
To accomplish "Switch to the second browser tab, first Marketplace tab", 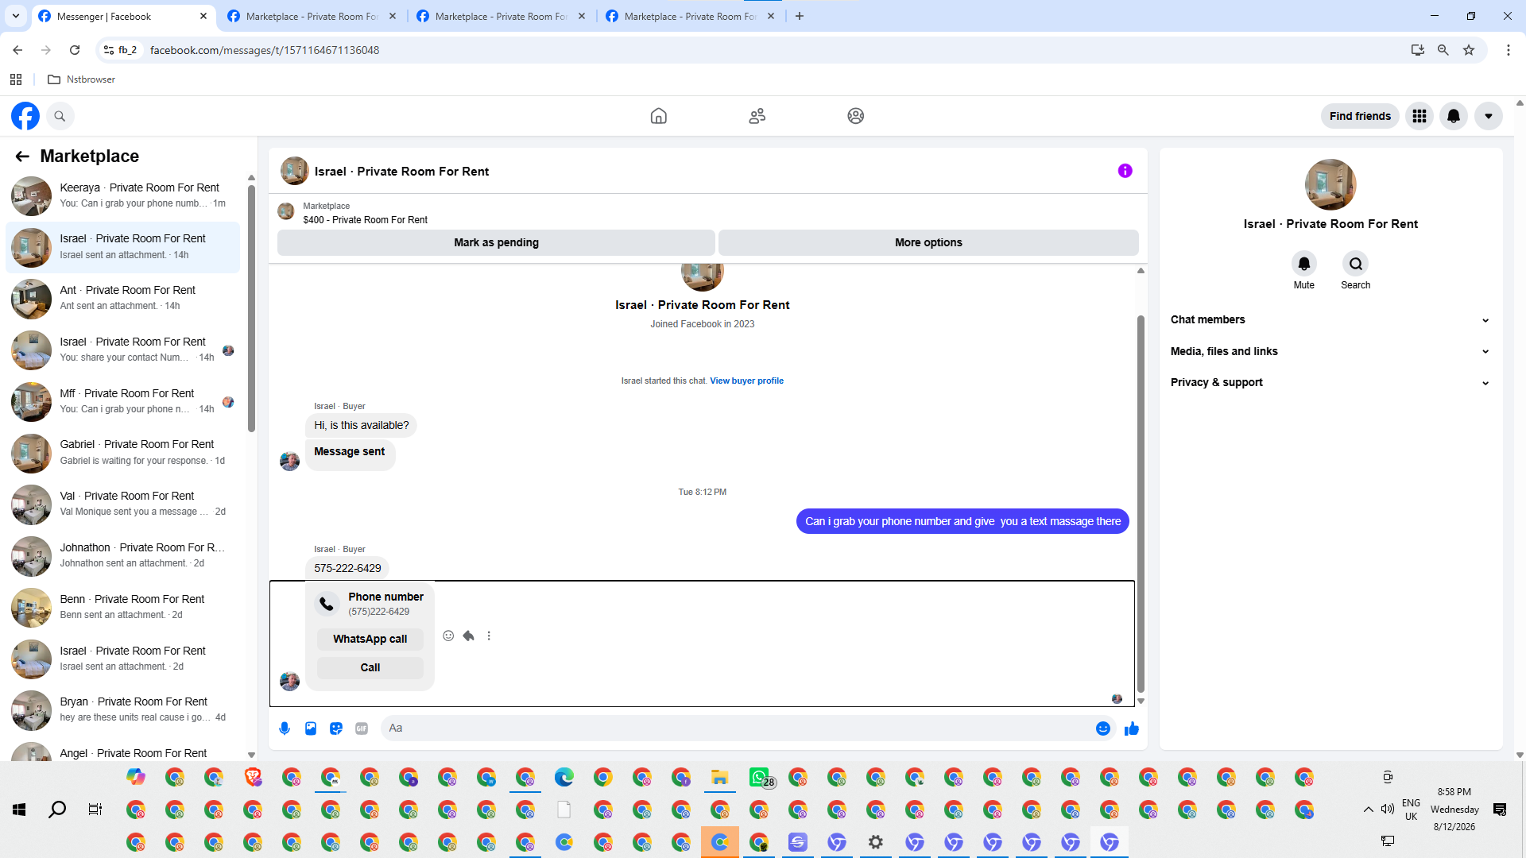I will tap(312, 16).
